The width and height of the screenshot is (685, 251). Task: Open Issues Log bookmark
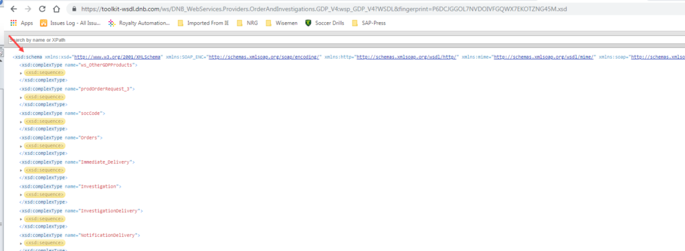click(70, 23)
